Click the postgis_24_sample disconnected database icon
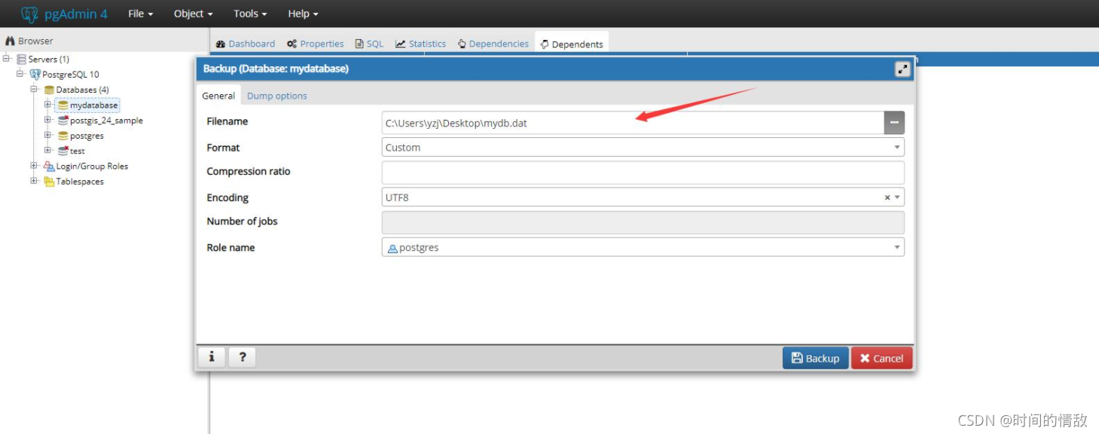This screenshot has width=1099, height=434. tap(63, 121)
